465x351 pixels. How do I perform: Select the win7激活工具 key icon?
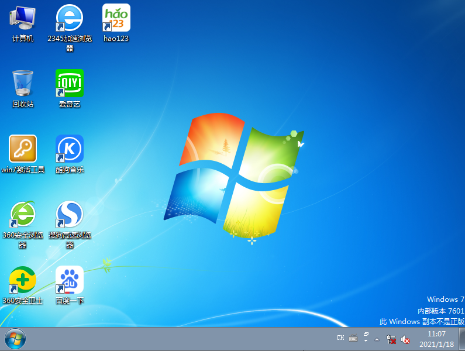tap(23, 149)
